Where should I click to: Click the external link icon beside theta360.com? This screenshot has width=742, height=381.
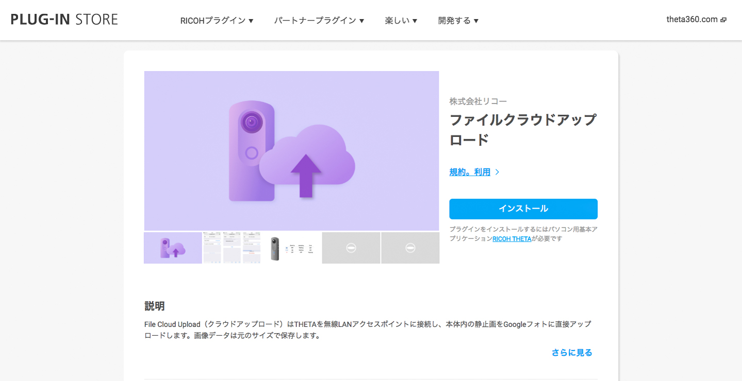(x=723, y=20)
